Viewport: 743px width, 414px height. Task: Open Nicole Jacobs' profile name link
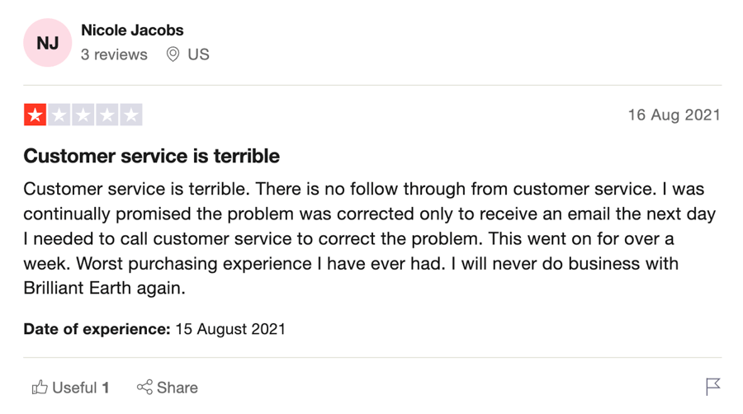(132, 31)
